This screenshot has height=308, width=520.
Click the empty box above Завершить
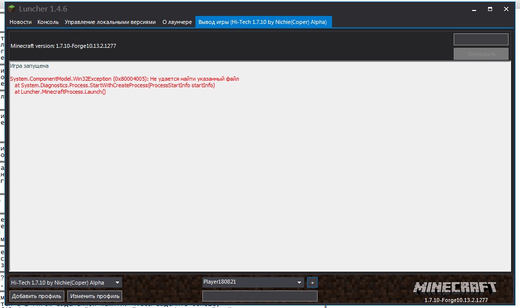pyautogui.click(x=481, y=39)
